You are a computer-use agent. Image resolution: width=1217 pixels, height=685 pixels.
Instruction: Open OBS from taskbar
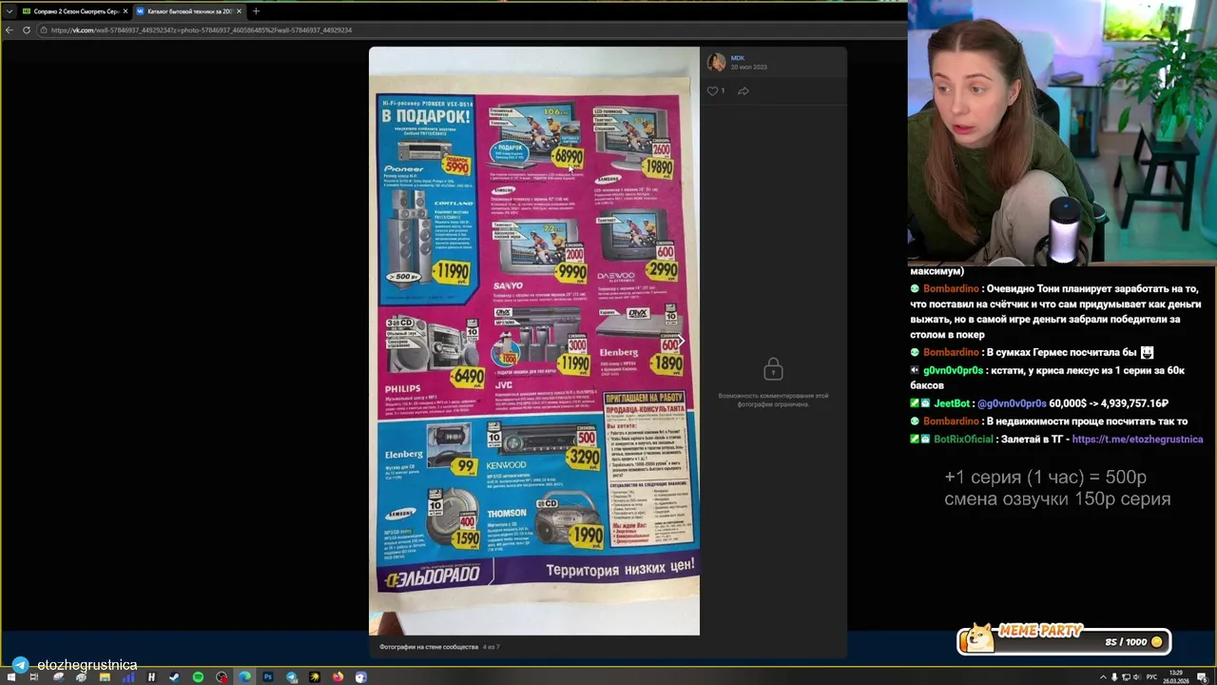222,677
